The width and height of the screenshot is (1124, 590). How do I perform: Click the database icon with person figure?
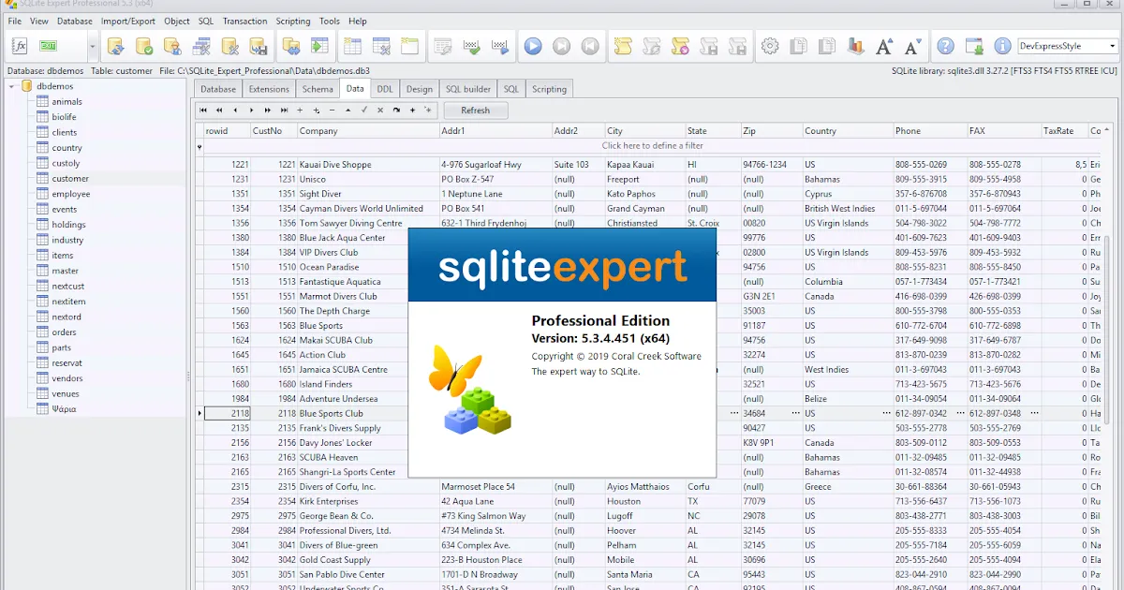(x=172, y=46)
